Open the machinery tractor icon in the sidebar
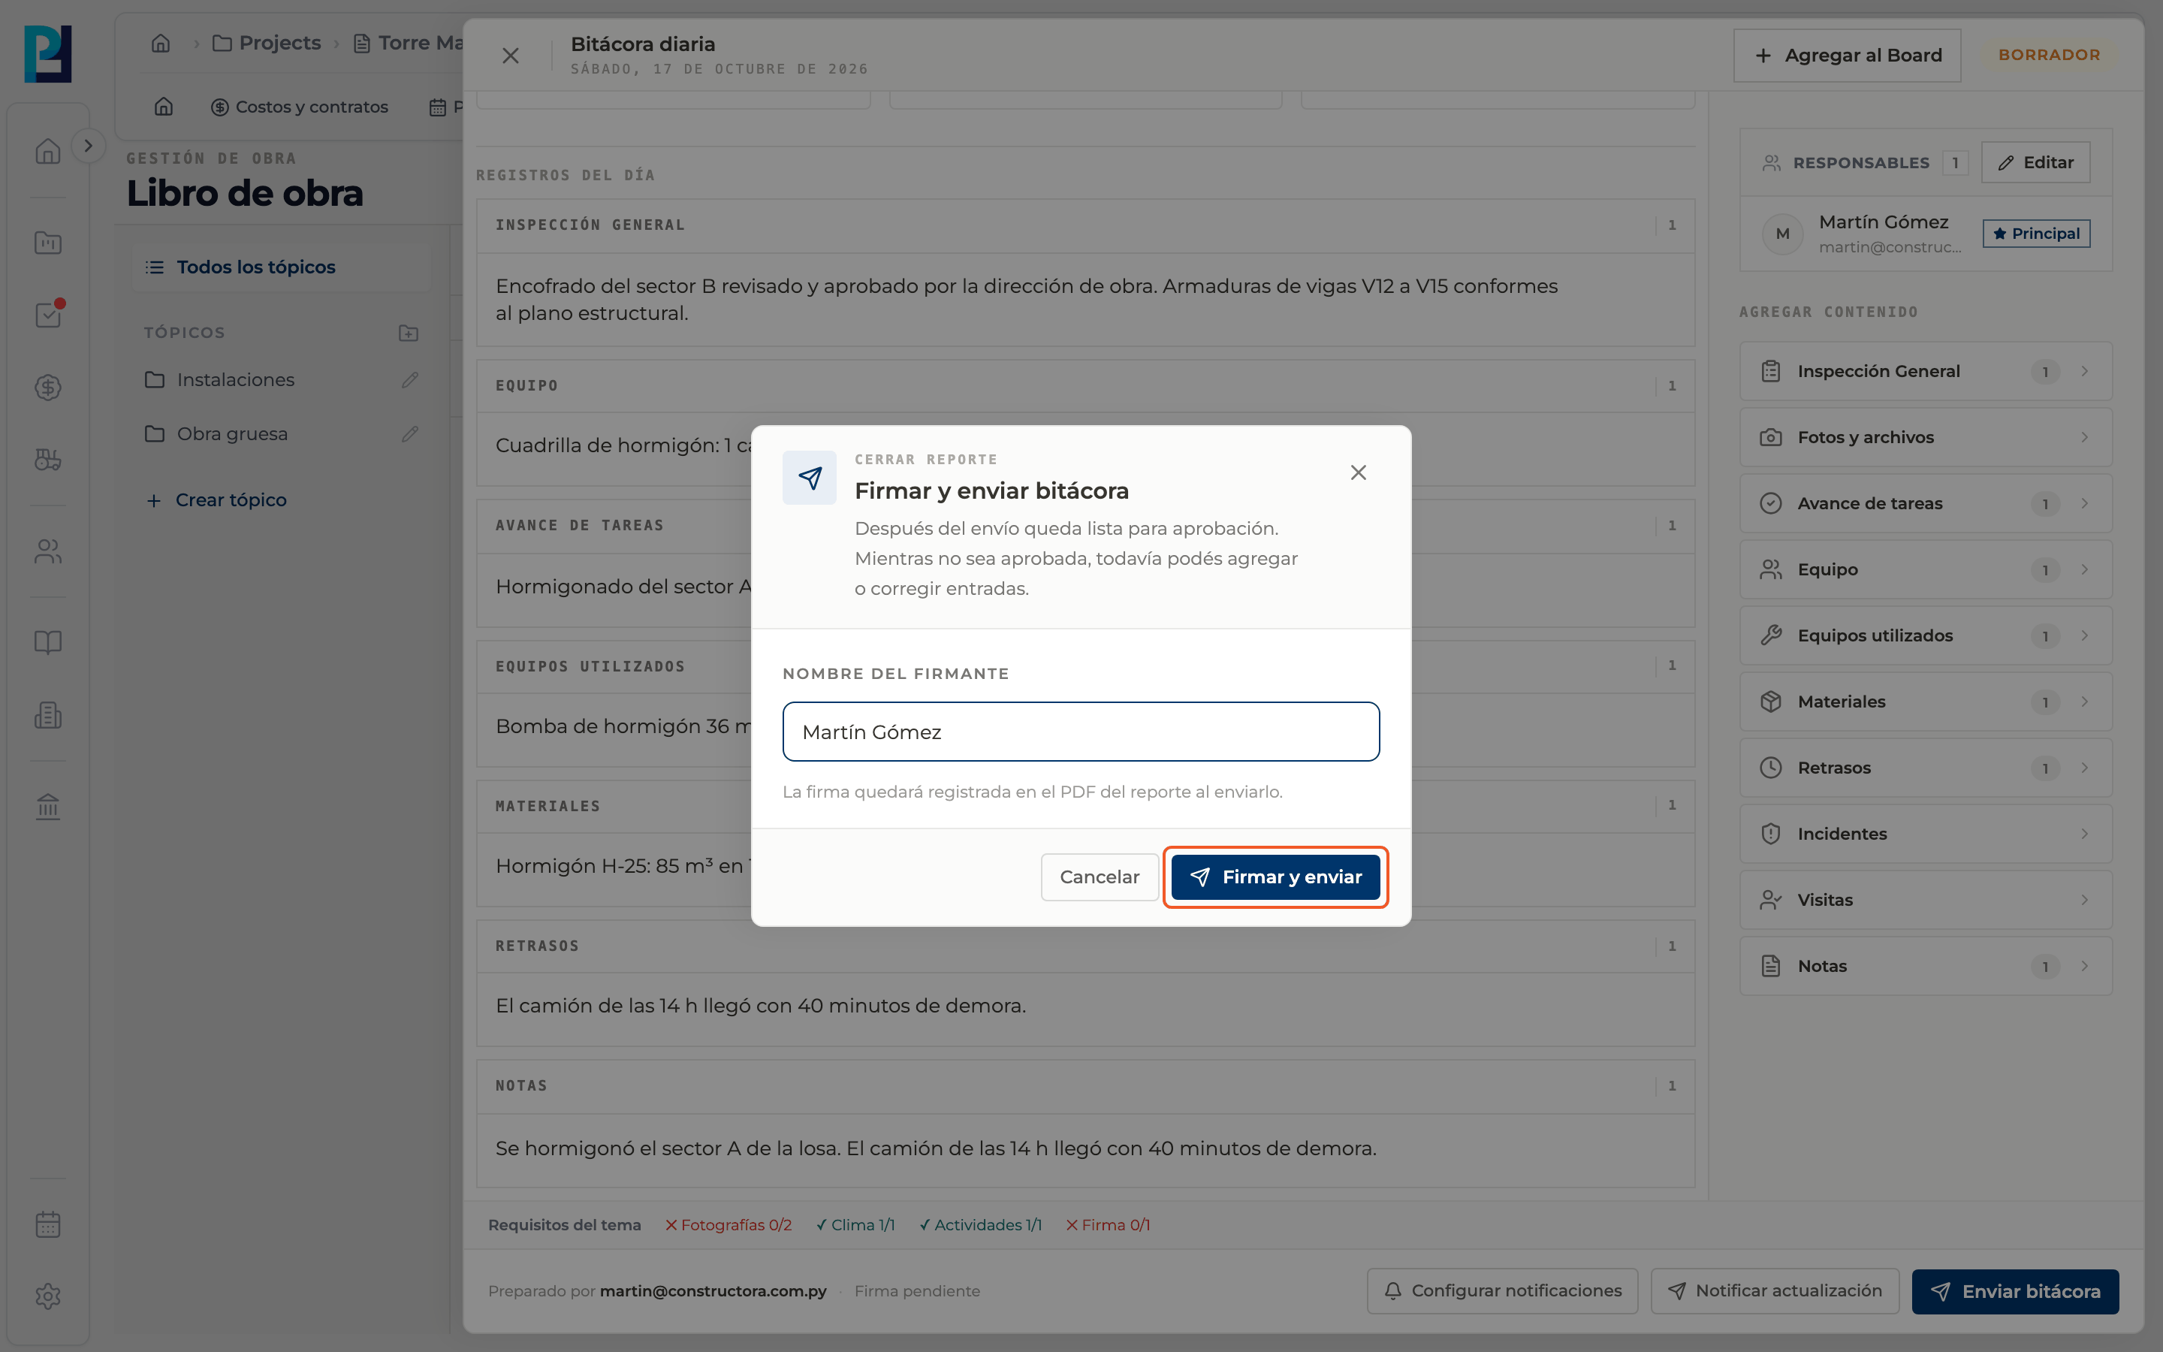The width and height of the screenshot is (2163, 1352). (x=48, y=460)
